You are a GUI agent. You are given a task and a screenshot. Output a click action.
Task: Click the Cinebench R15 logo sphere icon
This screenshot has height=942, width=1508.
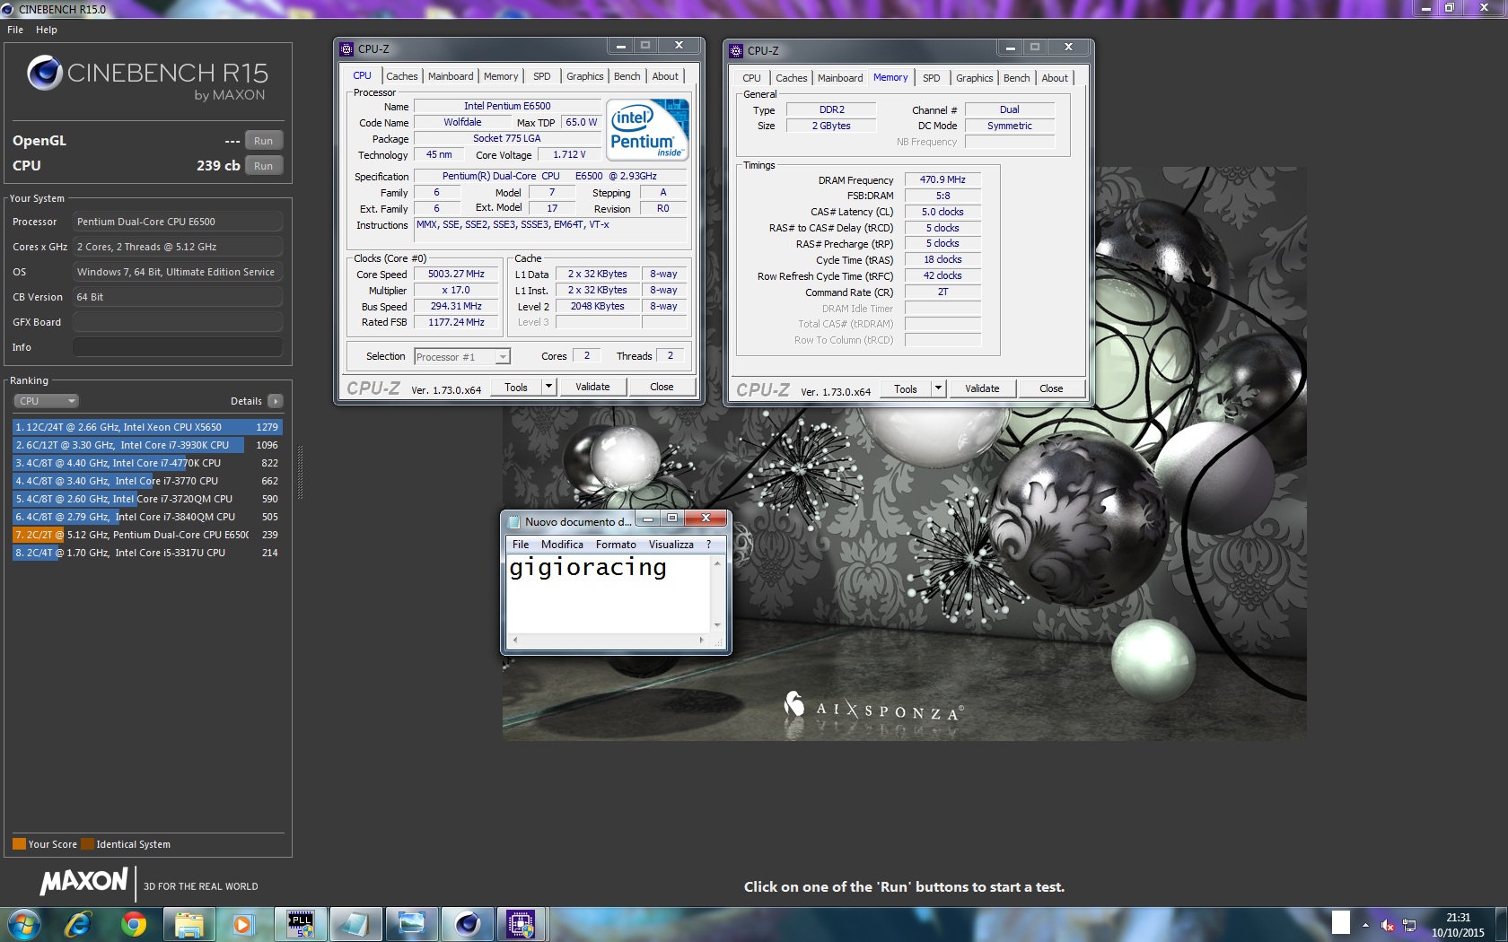(x=44, y=74)
